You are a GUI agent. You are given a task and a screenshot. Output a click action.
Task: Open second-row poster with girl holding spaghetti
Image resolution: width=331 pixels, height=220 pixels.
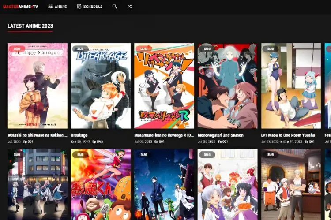[228, 184]
